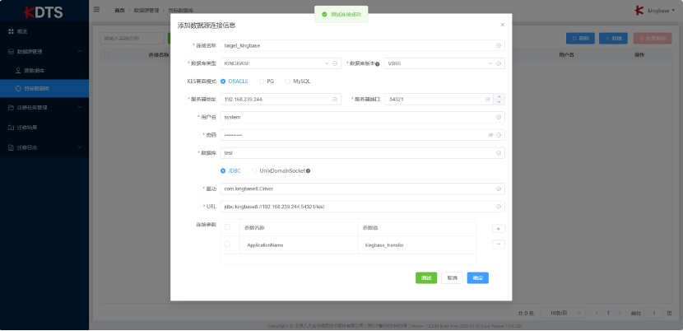Open the 10条/页 page size dropdown
The height and width of the screenshot is (331, 683).
click(x=563, y=313)
